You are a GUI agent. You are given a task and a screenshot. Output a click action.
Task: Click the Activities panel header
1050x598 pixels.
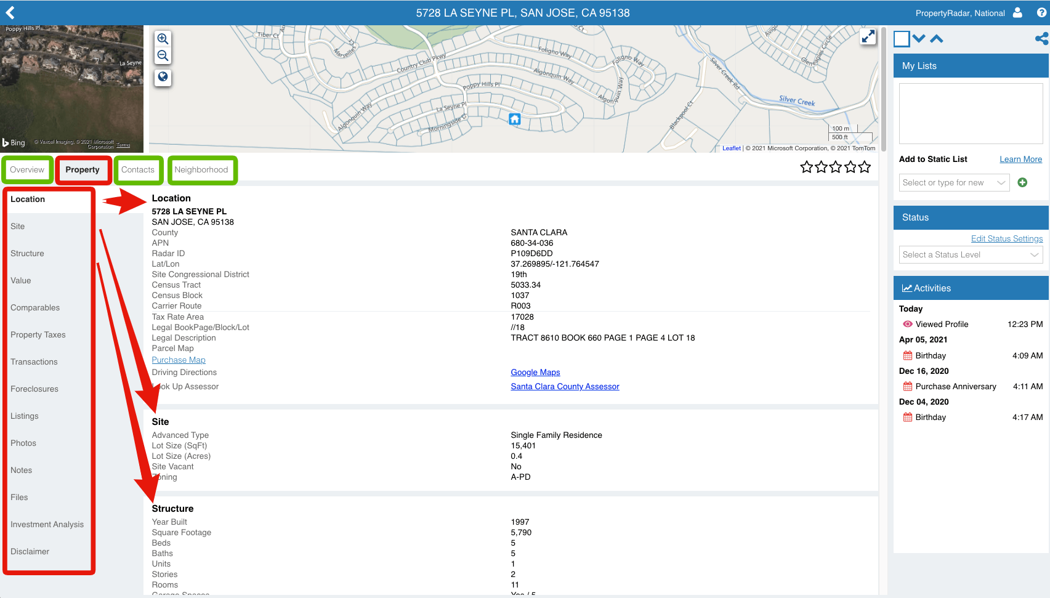[x=971, y=288]
